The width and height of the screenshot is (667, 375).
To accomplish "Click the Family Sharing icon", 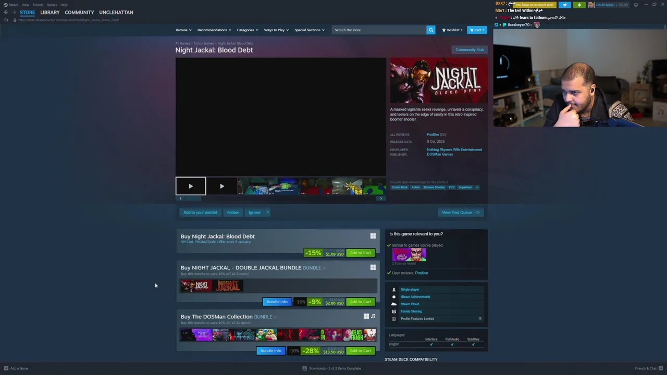I will (x=394, y=311).
